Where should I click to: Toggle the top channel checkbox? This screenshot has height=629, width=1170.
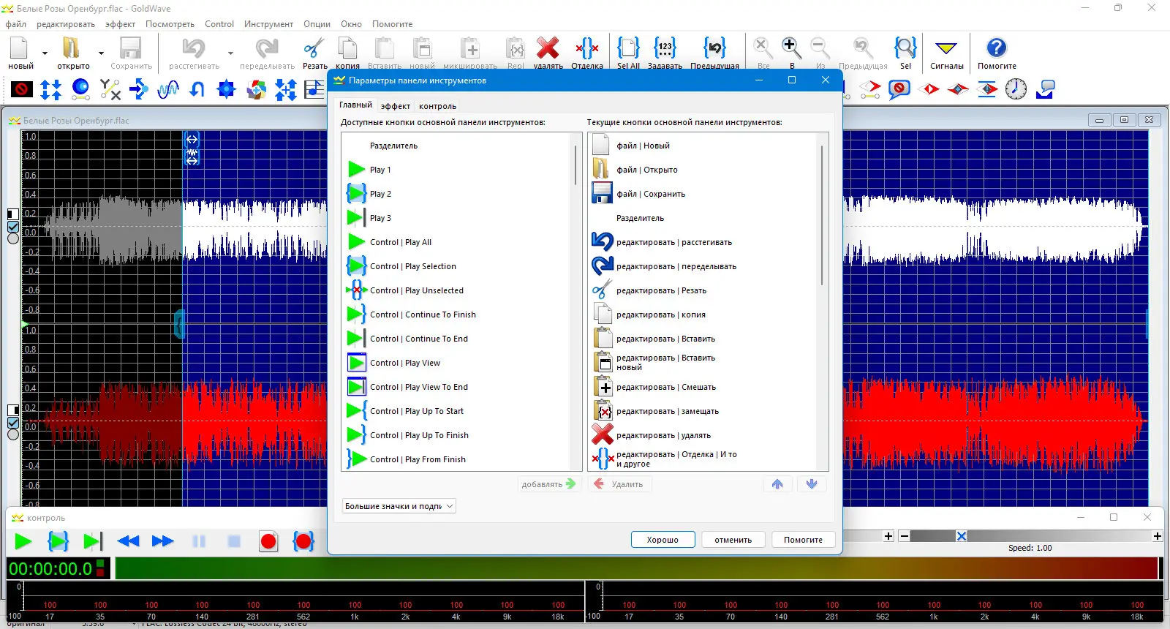13,227
